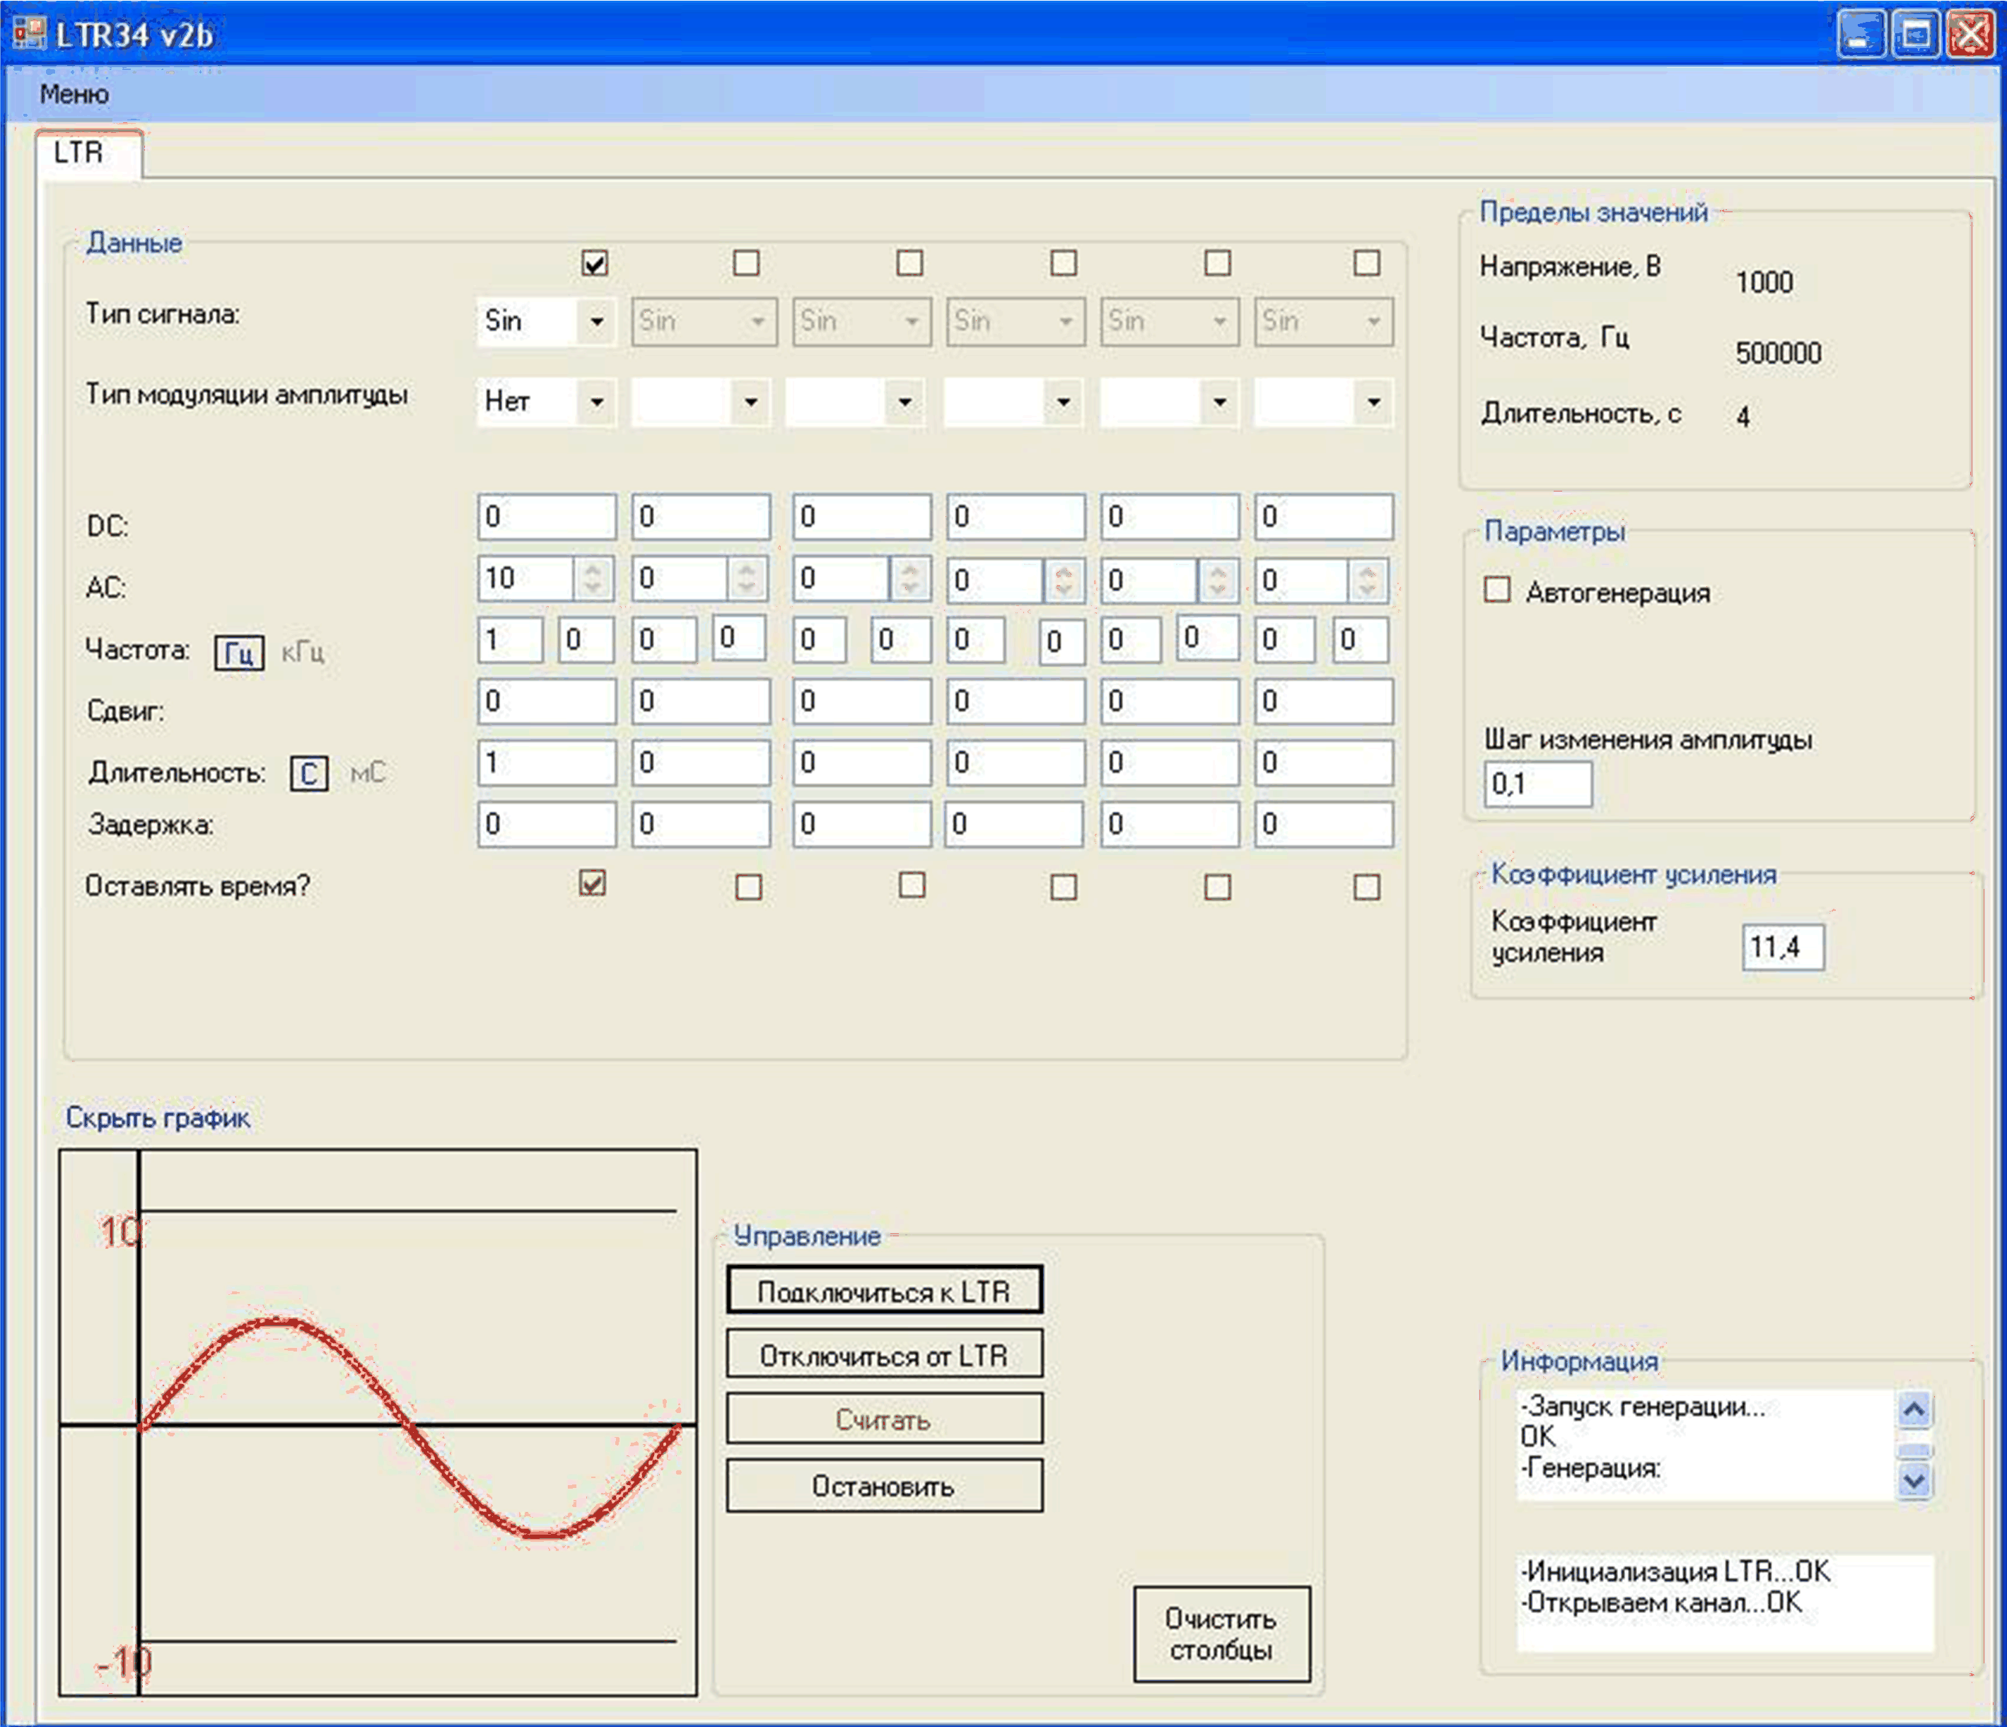
Task: Open fourth channel modulation type dropdown
Action: (x=1014, y=401)
